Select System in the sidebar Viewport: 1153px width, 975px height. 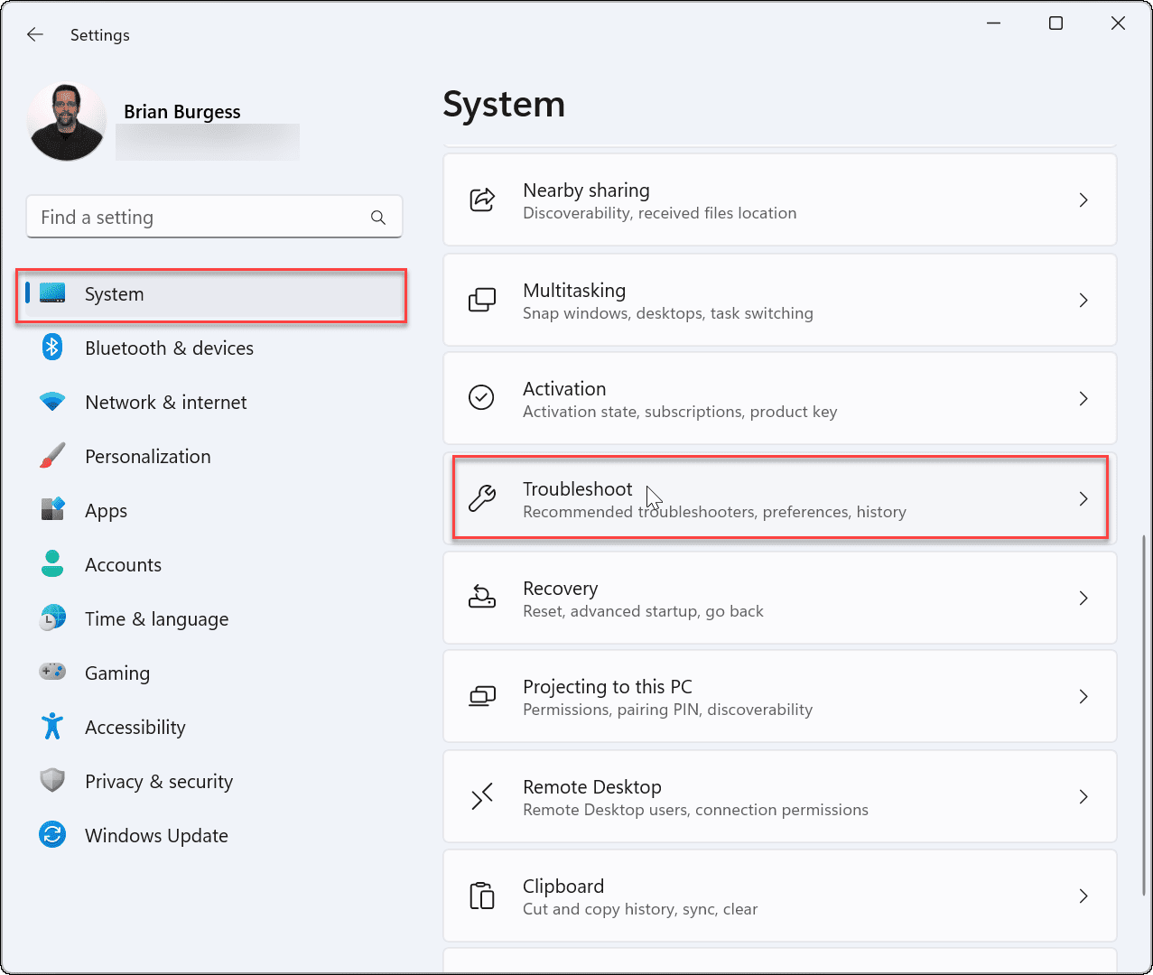(211, 294)
